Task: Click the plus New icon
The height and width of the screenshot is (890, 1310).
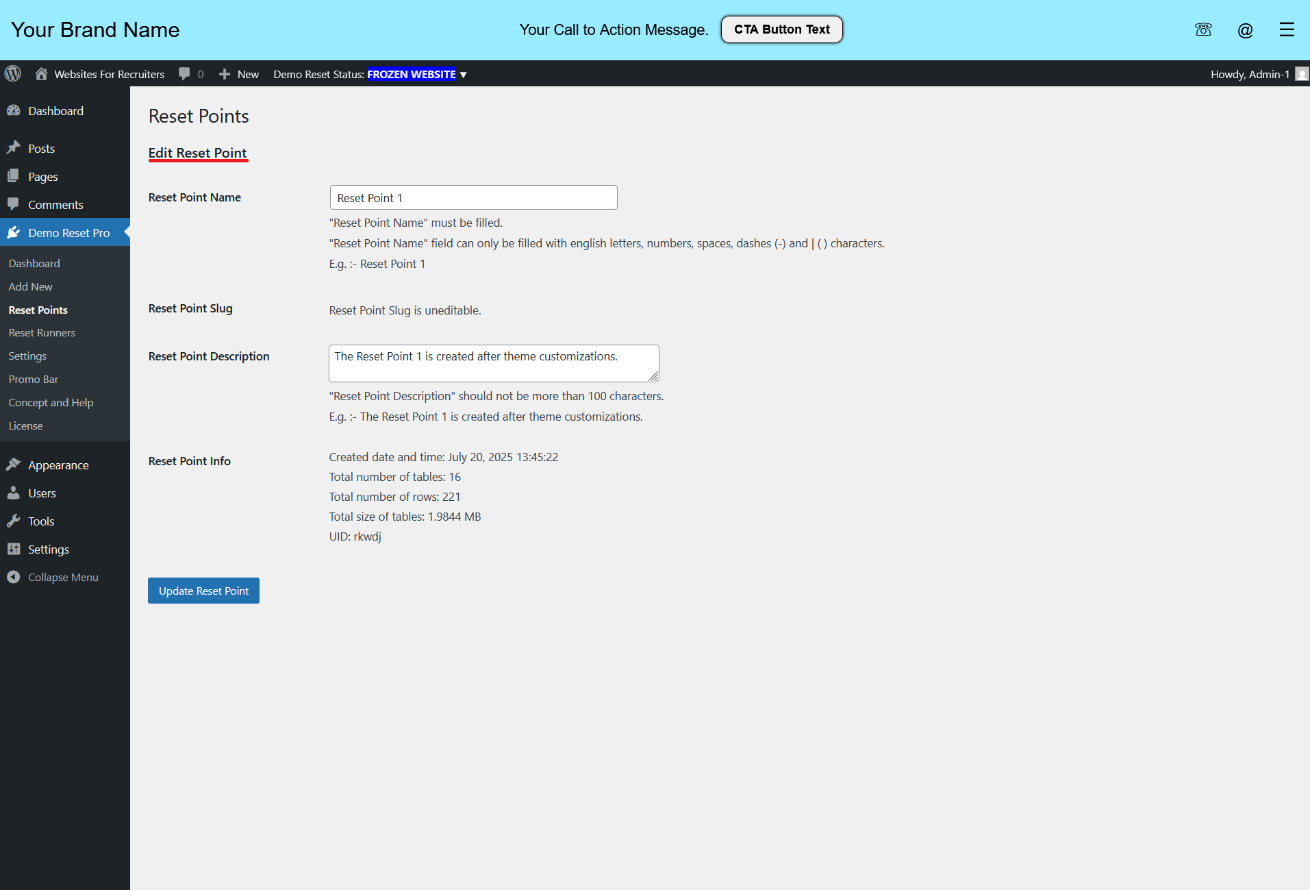Action: [x=224, y=74]
